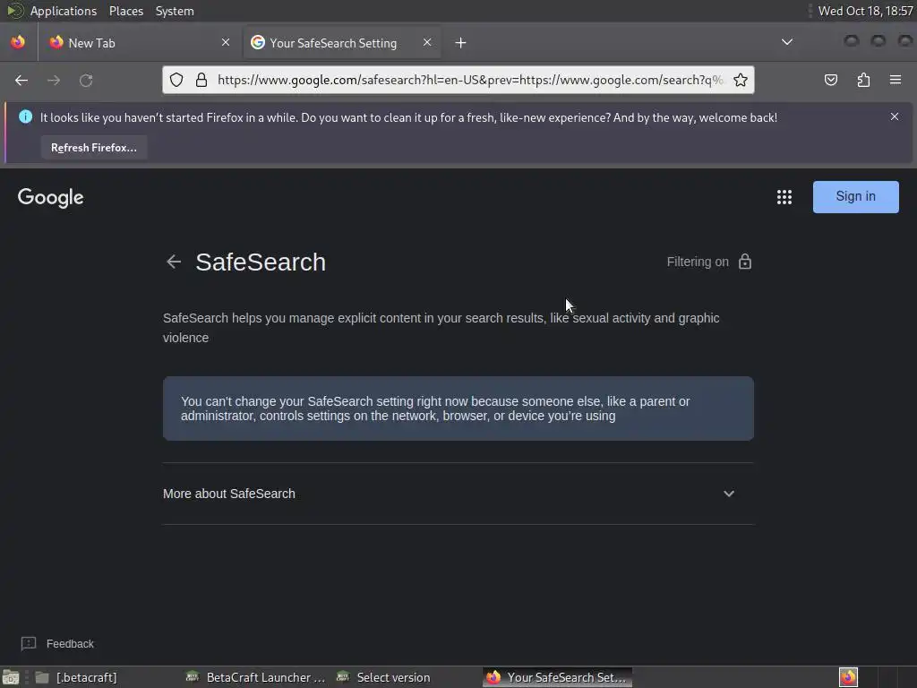Open the list all tabs dropdown

[x=787, y=42]
